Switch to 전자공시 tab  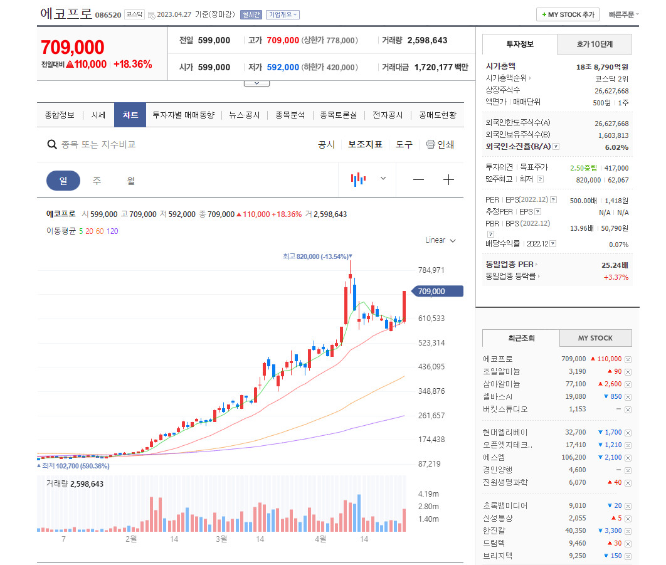click(x=388, y=115)
